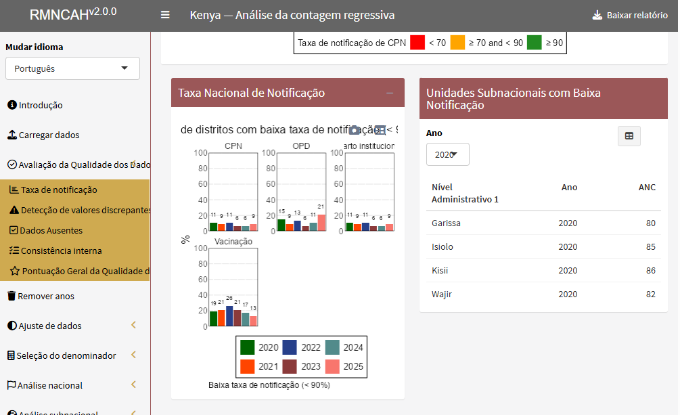
Task: Click Nível Administrativo 1 column header
Action: point(465,193)
